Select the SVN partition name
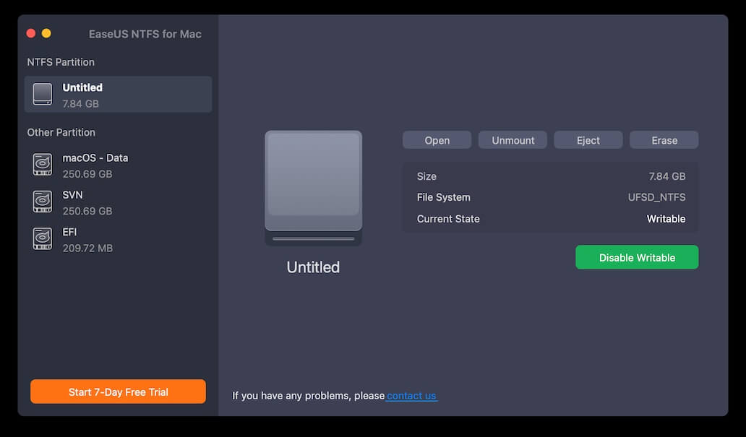Screen dimensions: 746x437 pos(73,195)
